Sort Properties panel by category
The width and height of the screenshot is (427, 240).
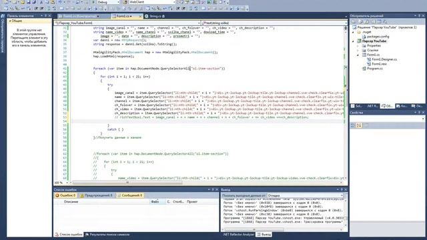pos(353,125)
